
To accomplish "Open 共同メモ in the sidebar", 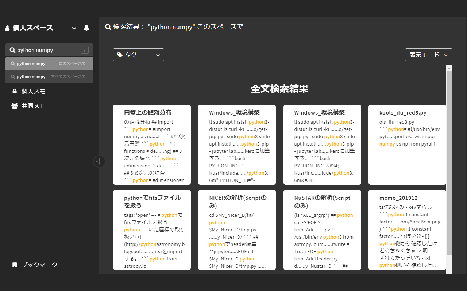I will (33, 106).
